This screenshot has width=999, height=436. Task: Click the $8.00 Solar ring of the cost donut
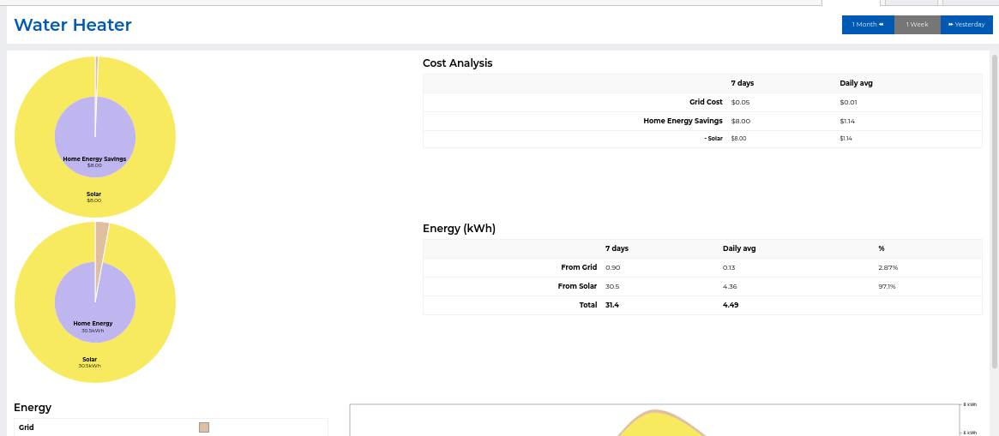coord(34,137)
